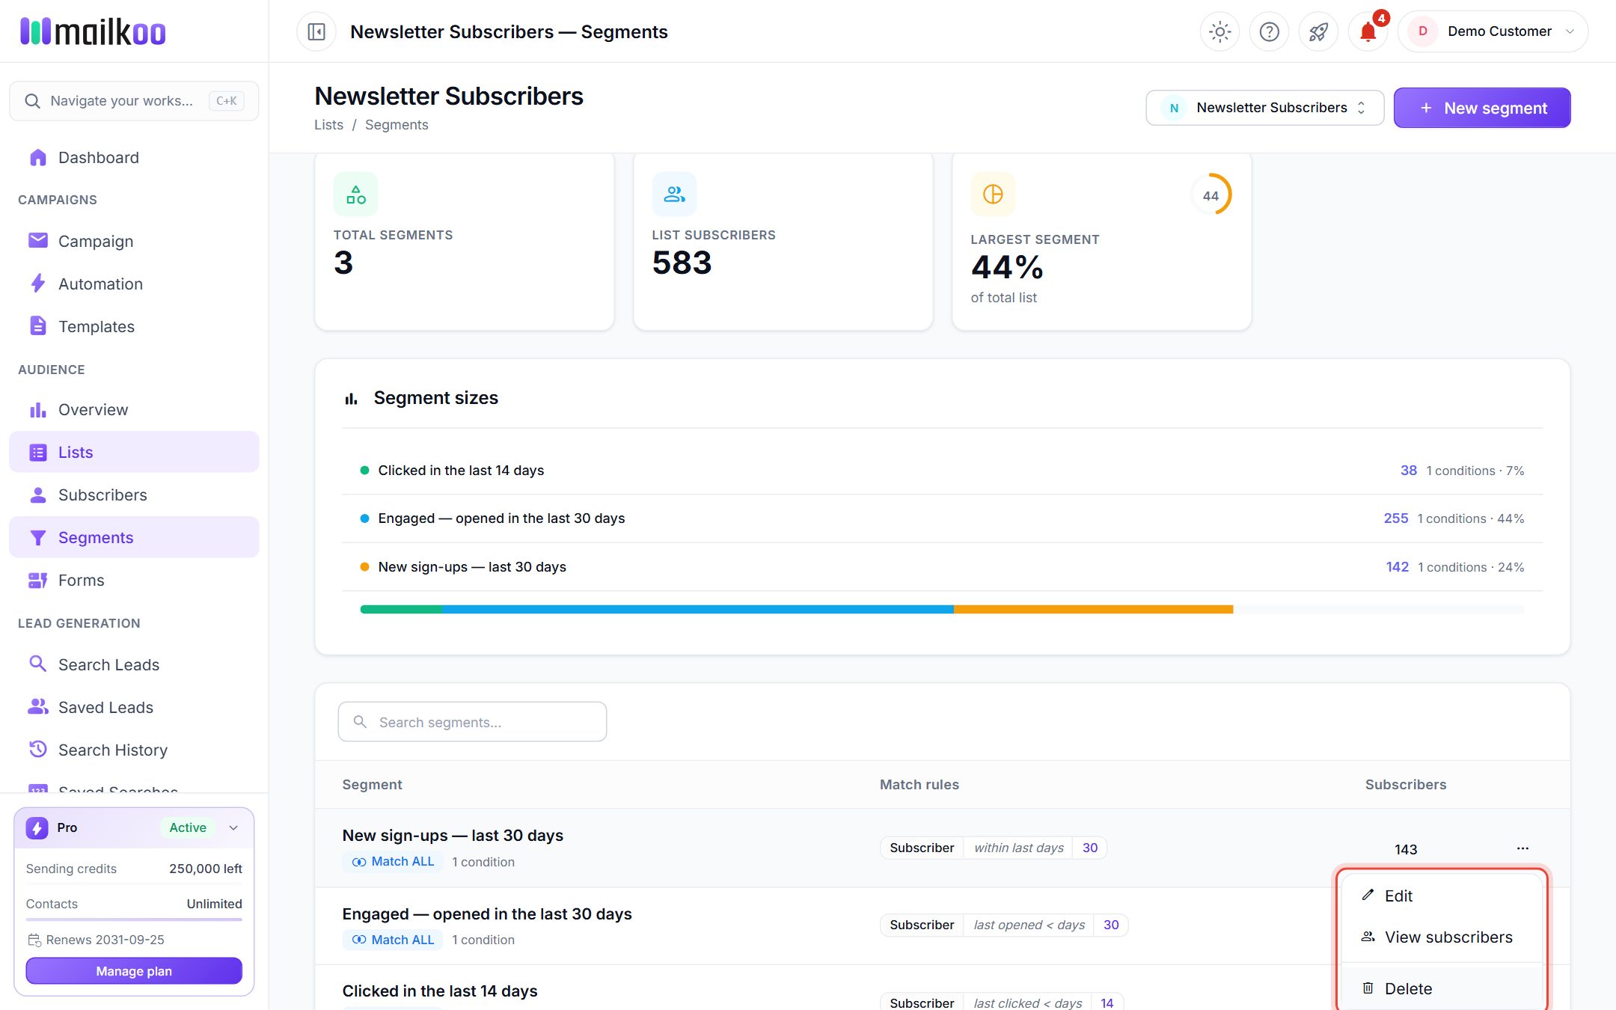The height and width of the screenshot is (1010, 1616).
Task: Open the Newsletter Subscribers list selector
Action: (1264, 108)
